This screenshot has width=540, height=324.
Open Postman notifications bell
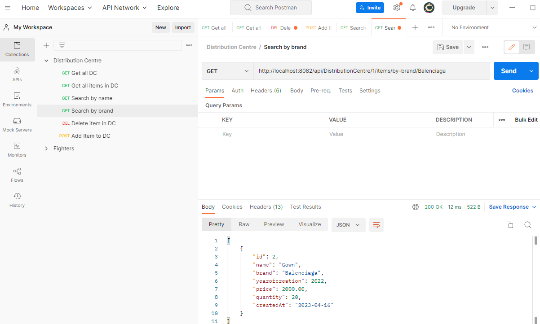[412, 8]
